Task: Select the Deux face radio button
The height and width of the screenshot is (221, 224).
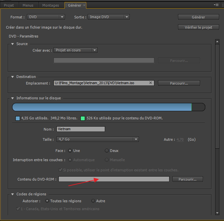Action: coord(107,151)
